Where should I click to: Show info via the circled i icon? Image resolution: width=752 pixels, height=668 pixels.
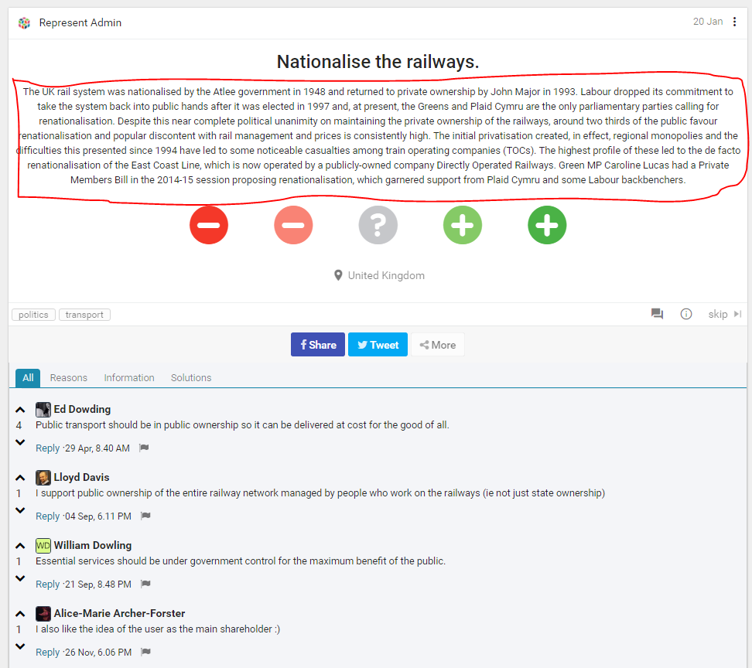point(686,314)
